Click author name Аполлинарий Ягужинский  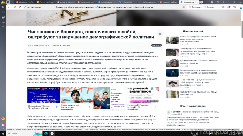tap(59, 45)
